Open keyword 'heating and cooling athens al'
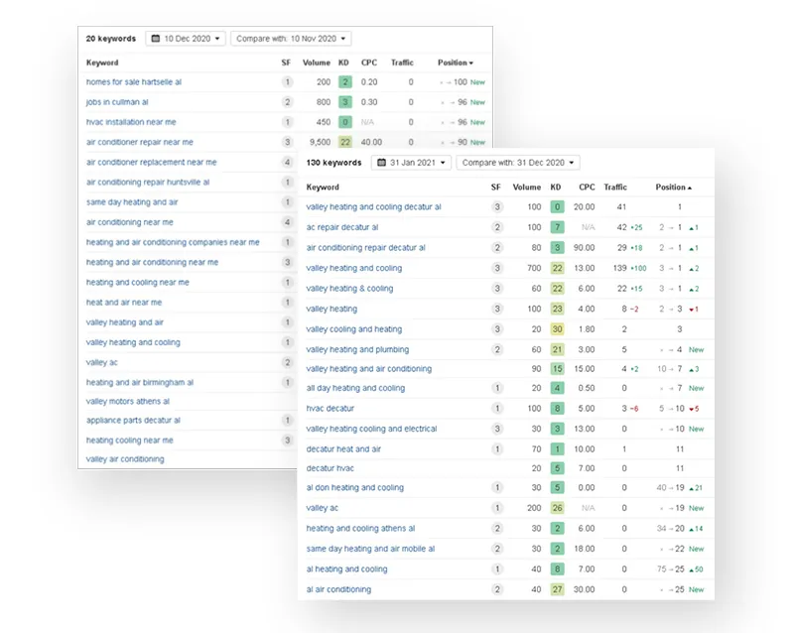Screen dimensions: 793x633 [360, 529]
